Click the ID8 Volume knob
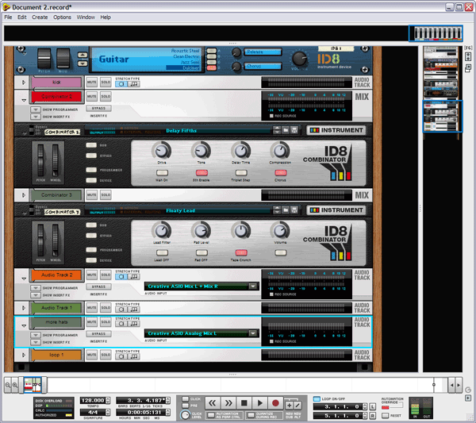Image resolution: width=476 pixels, height=423 pixels. 299,59
